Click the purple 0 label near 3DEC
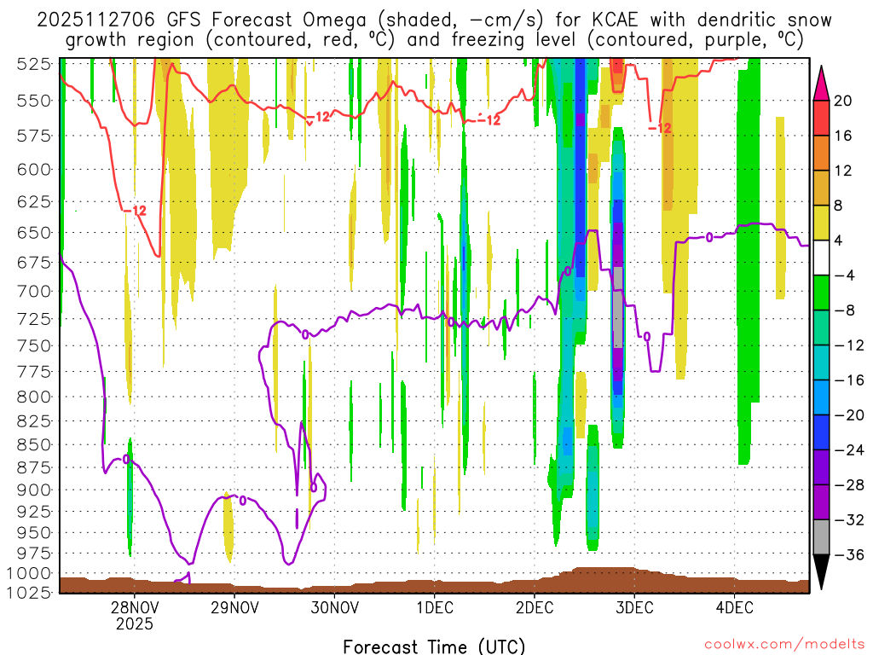Viewport: 873px width, 655px height. coord(646,336)
